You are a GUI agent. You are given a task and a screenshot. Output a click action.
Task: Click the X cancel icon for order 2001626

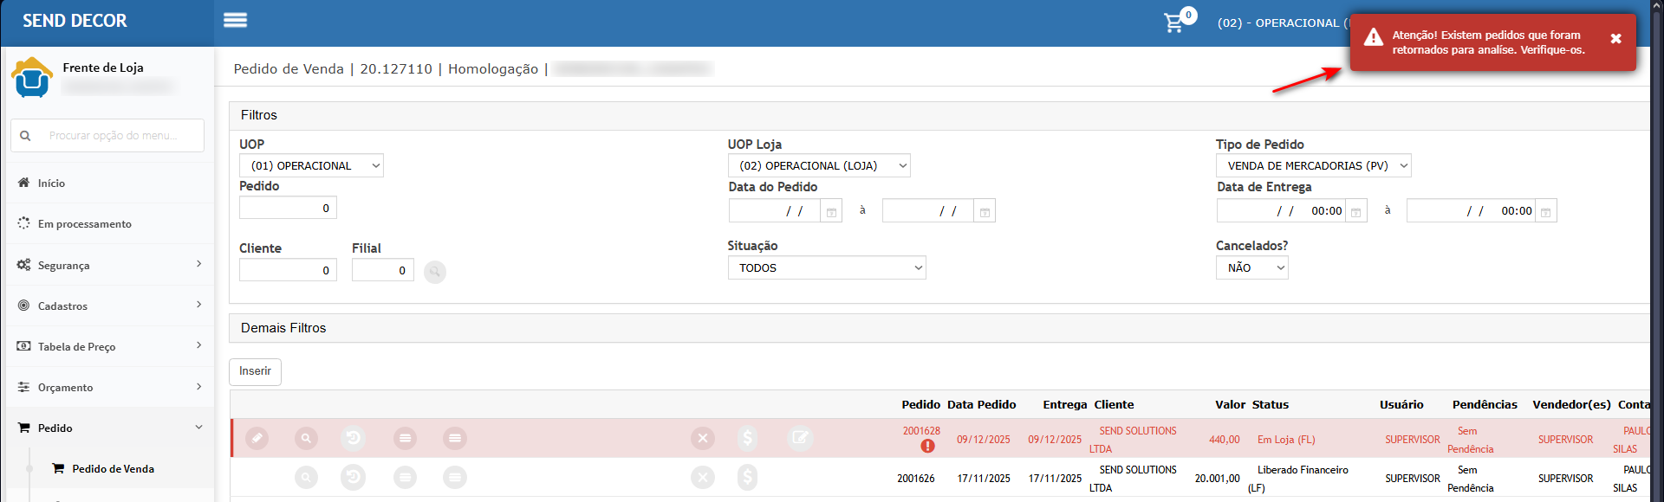[703, 478]
